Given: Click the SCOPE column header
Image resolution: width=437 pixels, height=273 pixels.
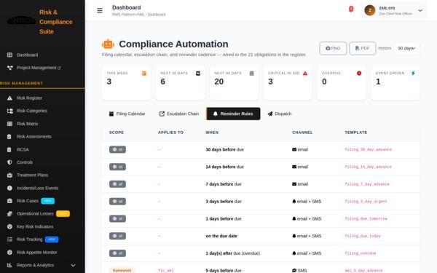Looking at the screenshot, I should click(x=117, y=132).
